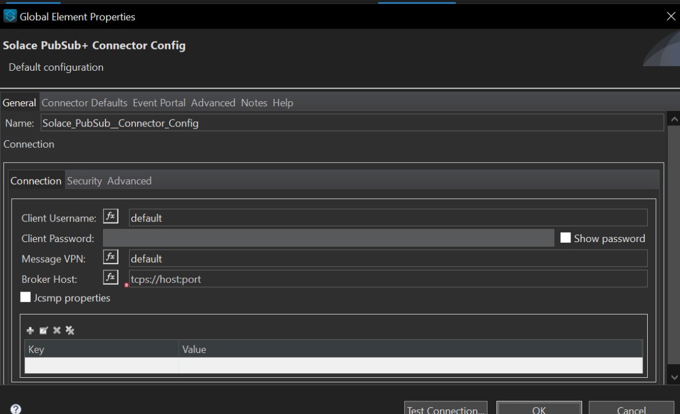Select the empty first row Value cell
Viewport: 680px width, 414px height.
point(411,365)
